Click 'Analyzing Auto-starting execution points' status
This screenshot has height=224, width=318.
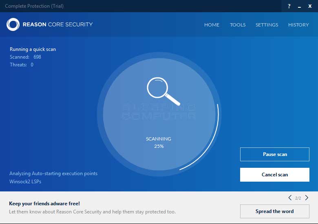point(53,173)
